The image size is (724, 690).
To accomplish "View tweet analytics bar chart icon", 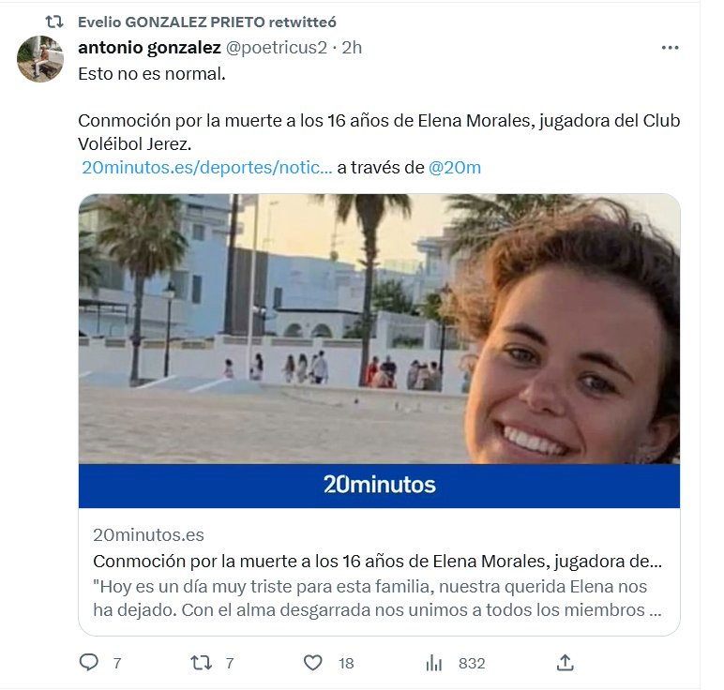I will (x=434, y=663).
